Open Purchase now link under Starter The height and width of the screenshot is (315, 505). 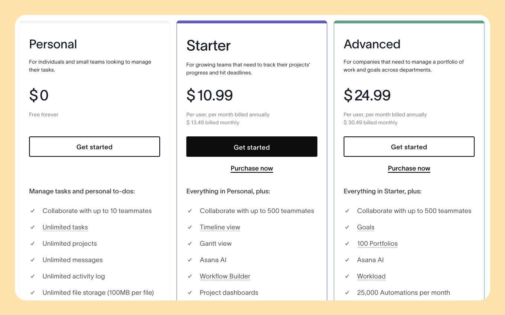pyautogui.click(x=252, y=169)
